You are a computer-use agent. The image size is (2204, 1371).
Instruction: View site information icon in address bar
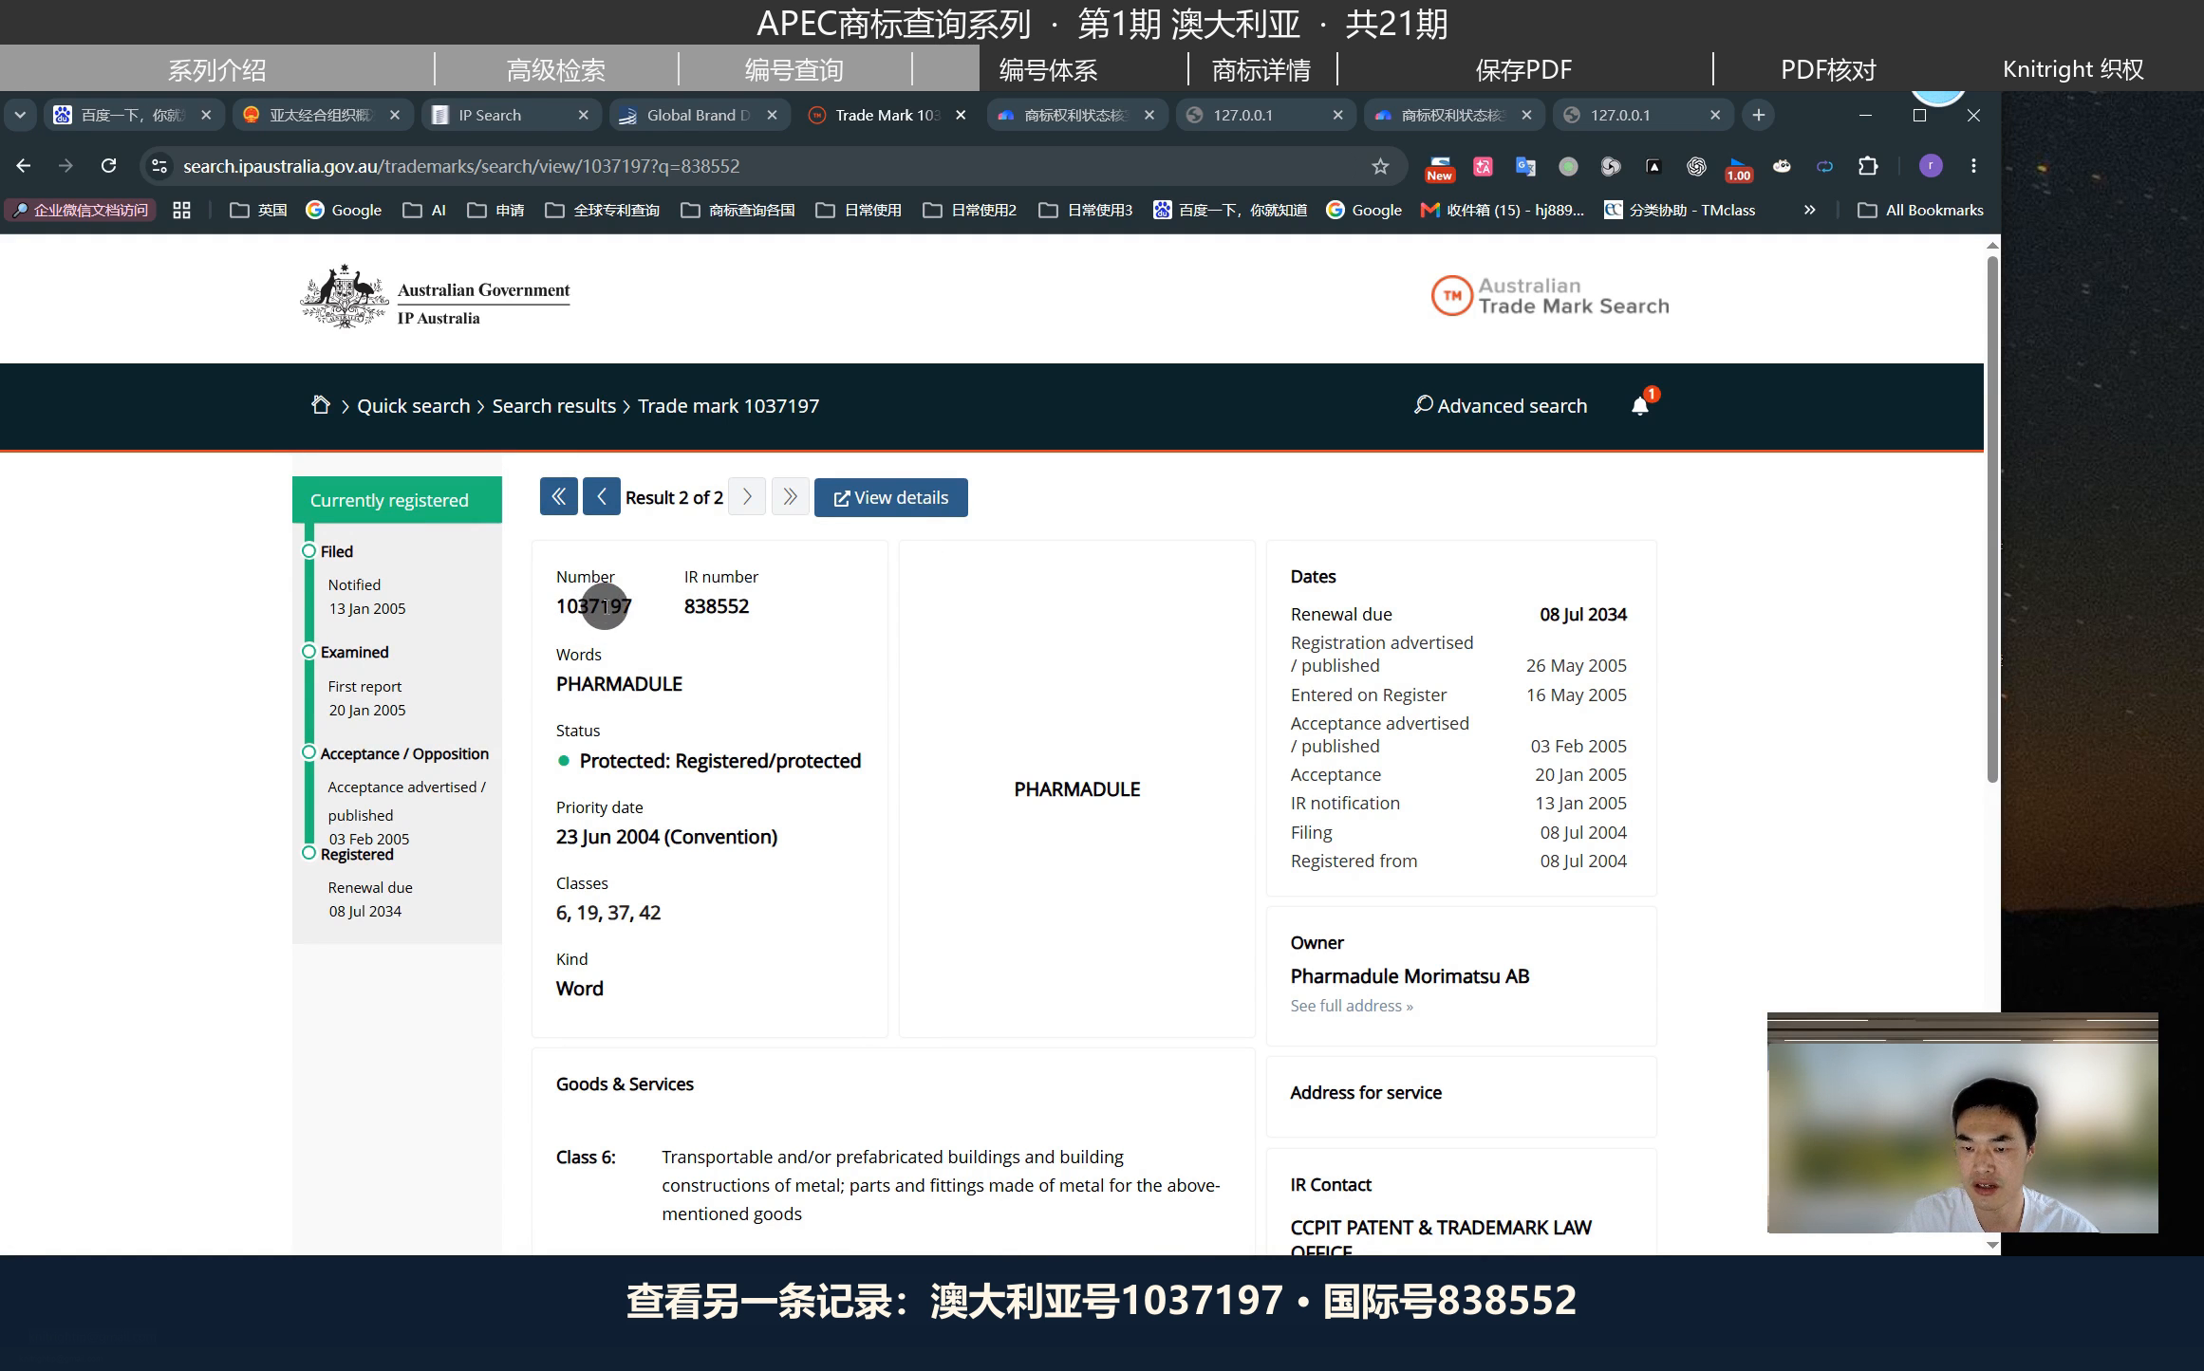click(x=159, y=166)
